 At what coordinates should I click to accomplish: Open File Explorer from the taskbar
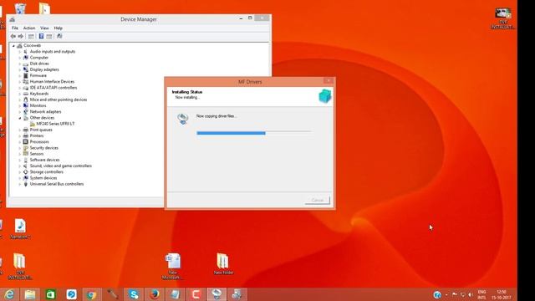coord(30,294)
